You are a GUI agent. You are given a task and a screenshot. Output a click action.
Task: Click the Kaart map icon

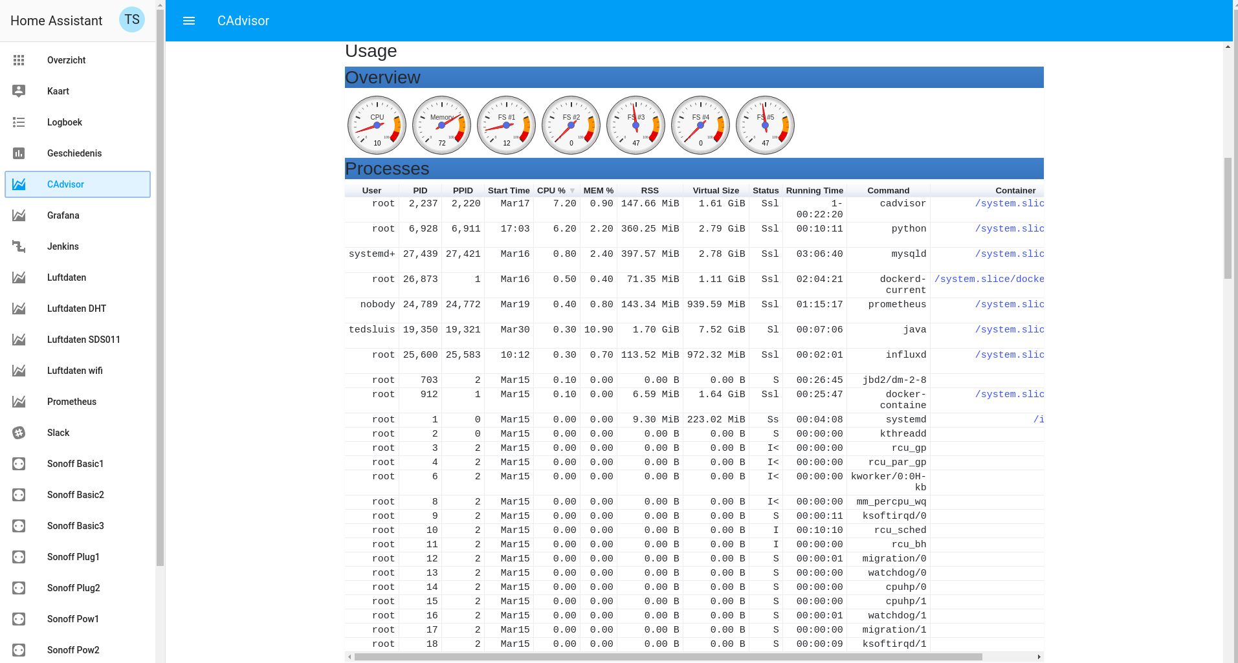(x=19, y=91)
